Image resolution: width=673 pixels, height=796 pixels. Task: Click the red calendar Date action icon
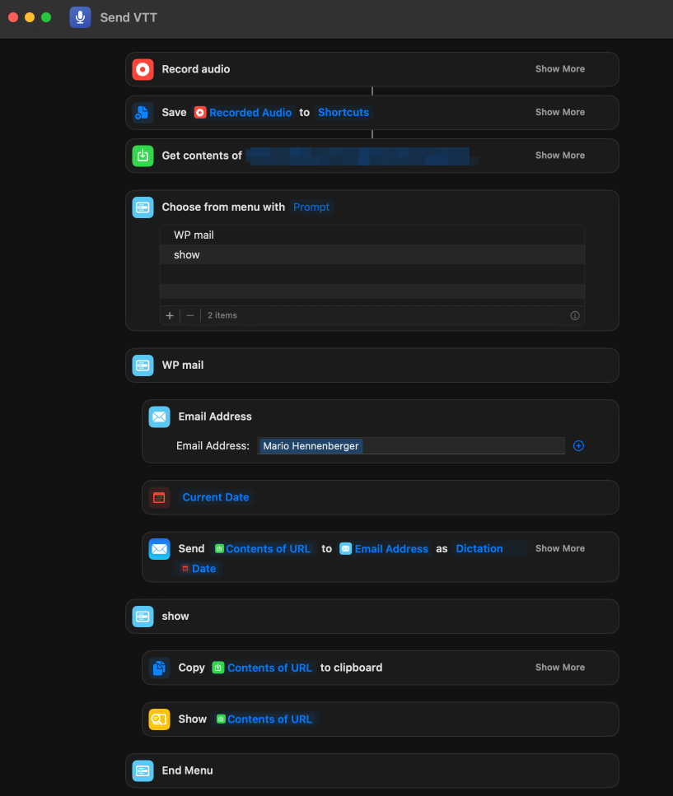pyautogui.click(x=159, y=497)
